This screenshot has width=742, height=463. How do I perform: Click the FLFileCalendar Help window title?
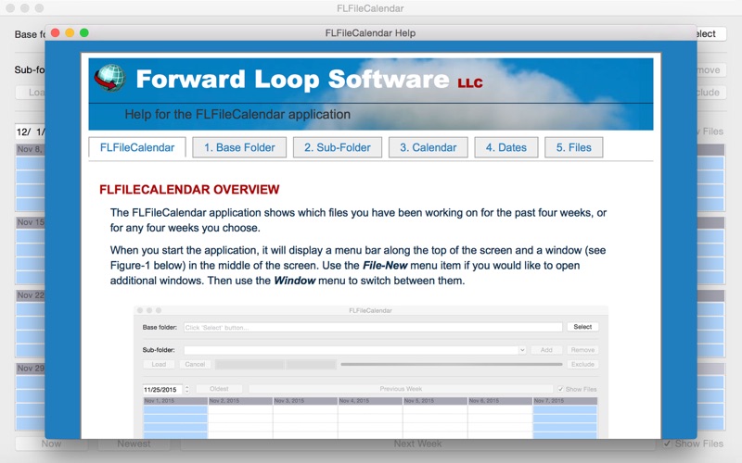[370, 33]
